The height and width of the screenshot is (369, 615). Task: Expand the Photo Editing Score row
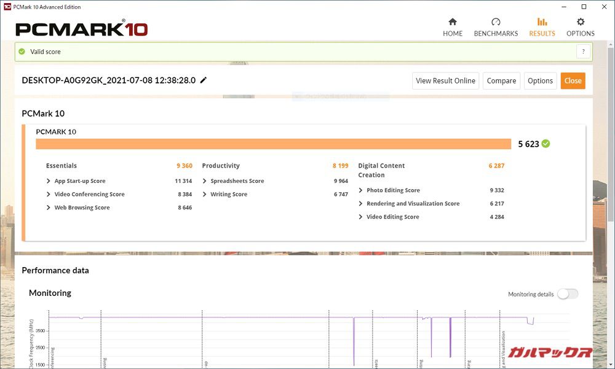(361, 190)
